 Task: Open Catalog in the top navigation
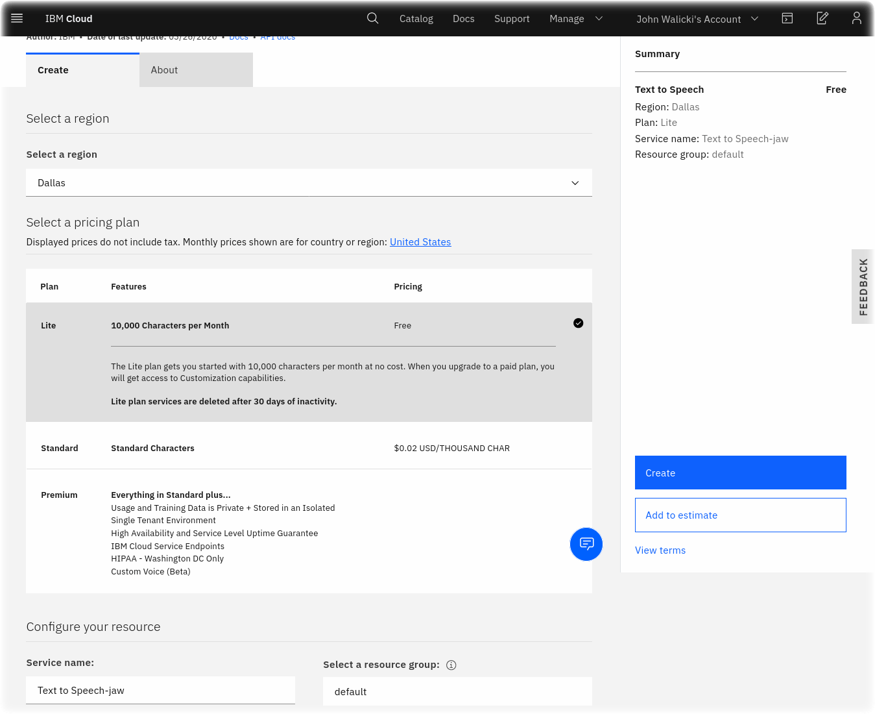pyautogui.click(x=416, y=19)
